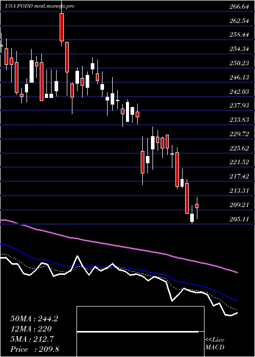Click the 262.54 price axis label
Image resolution: width=255 pixels, height=357 pixels.
[x=239, y=21]
